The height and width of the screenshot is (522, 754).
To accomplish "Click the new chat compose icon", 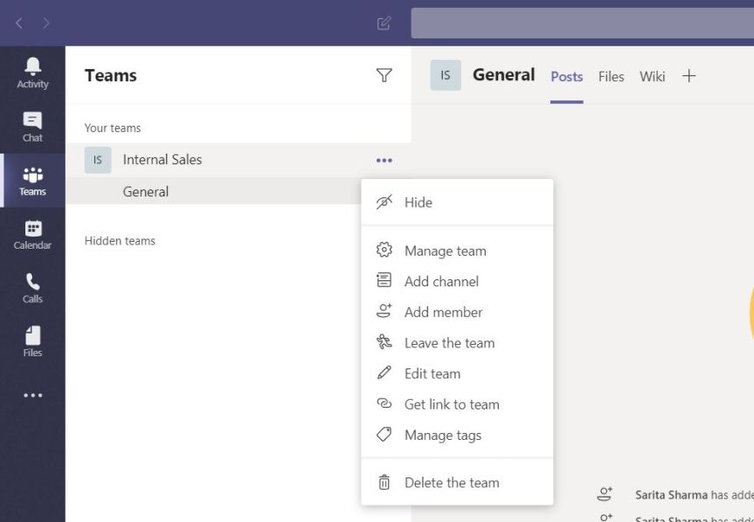I will [384, 24].
